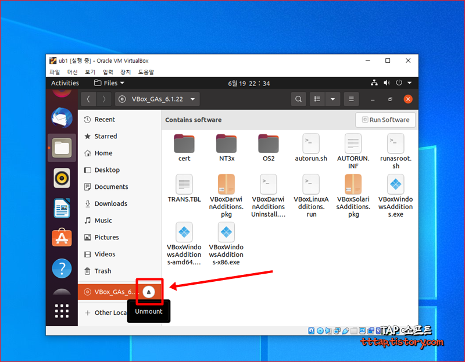Open the NT3x folder

pos(227,148)
